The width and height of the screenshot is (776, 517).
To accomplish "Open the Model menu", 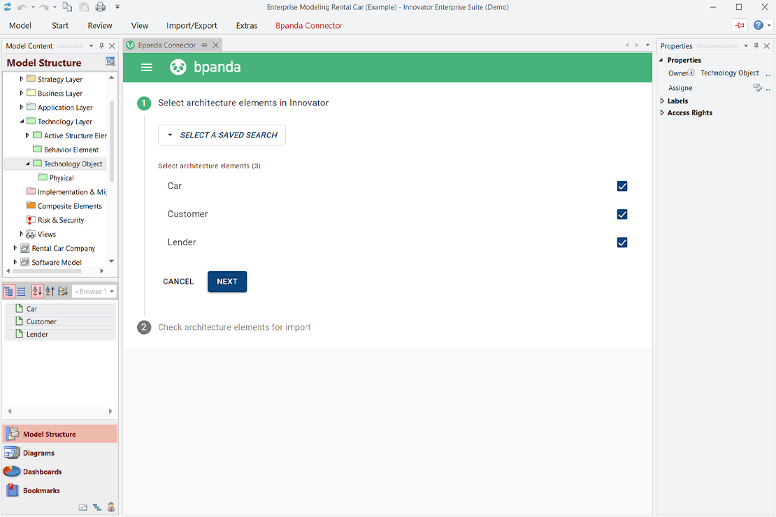I will (20, 26).
